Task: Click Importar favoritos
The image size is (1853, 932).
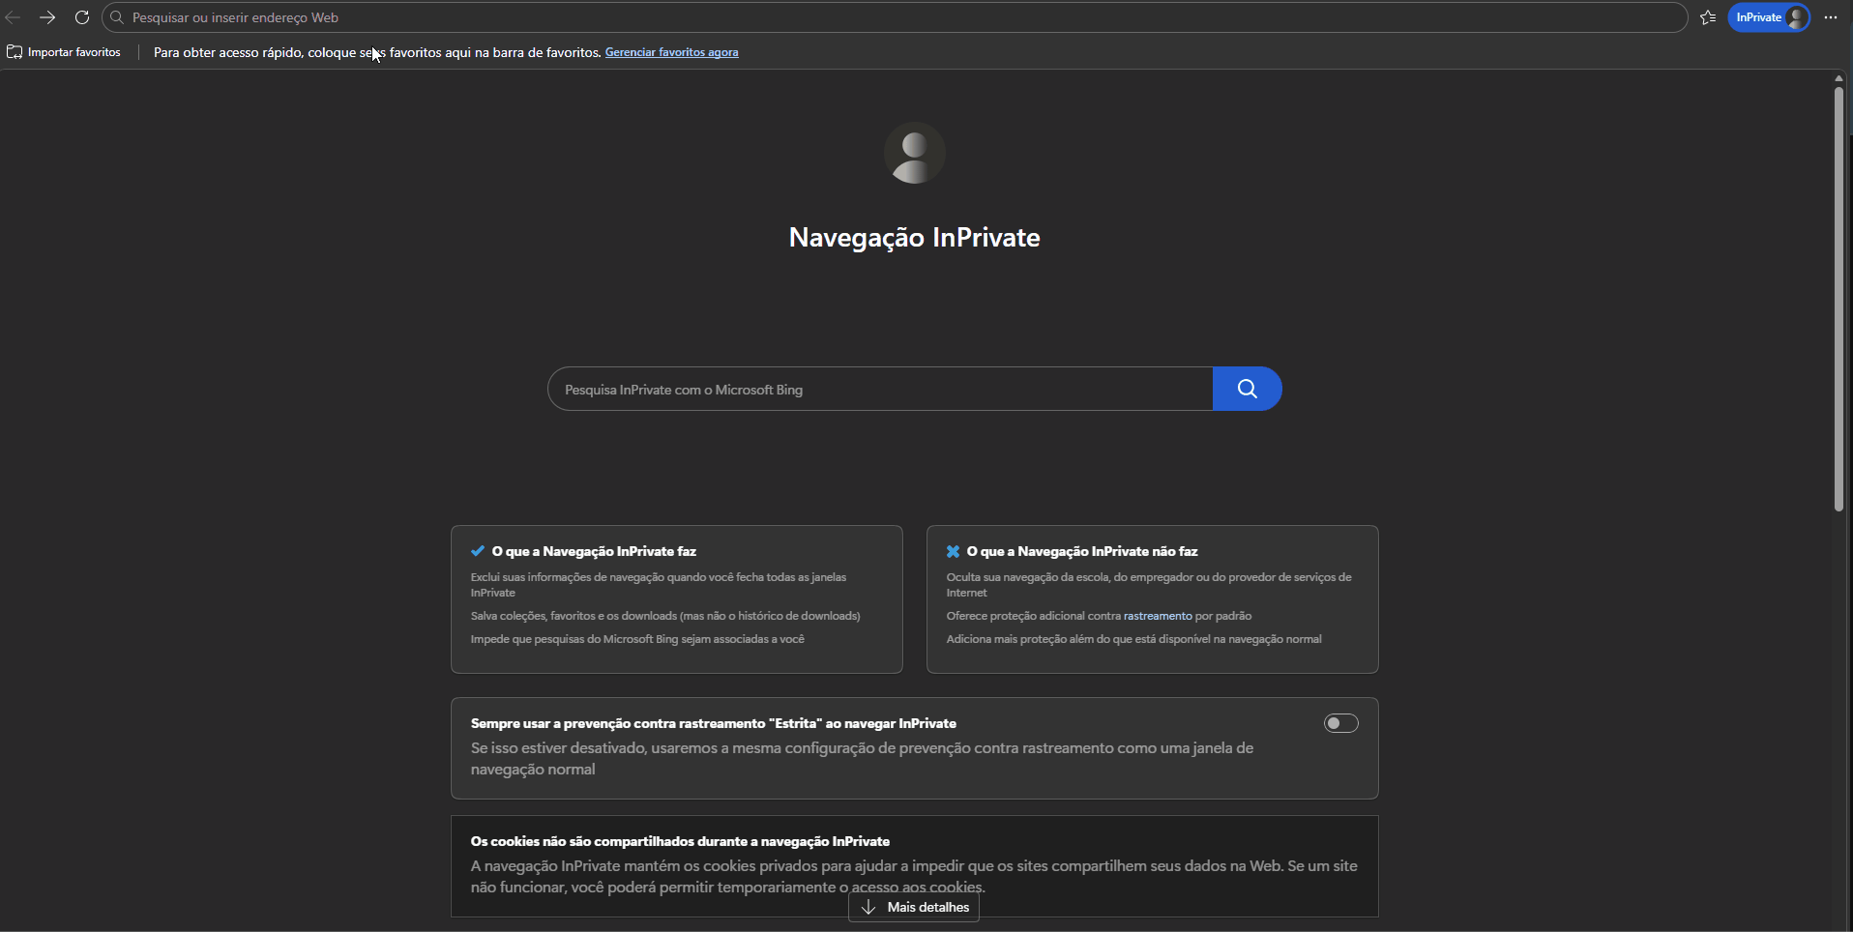Action: click(x=64, y=52)
